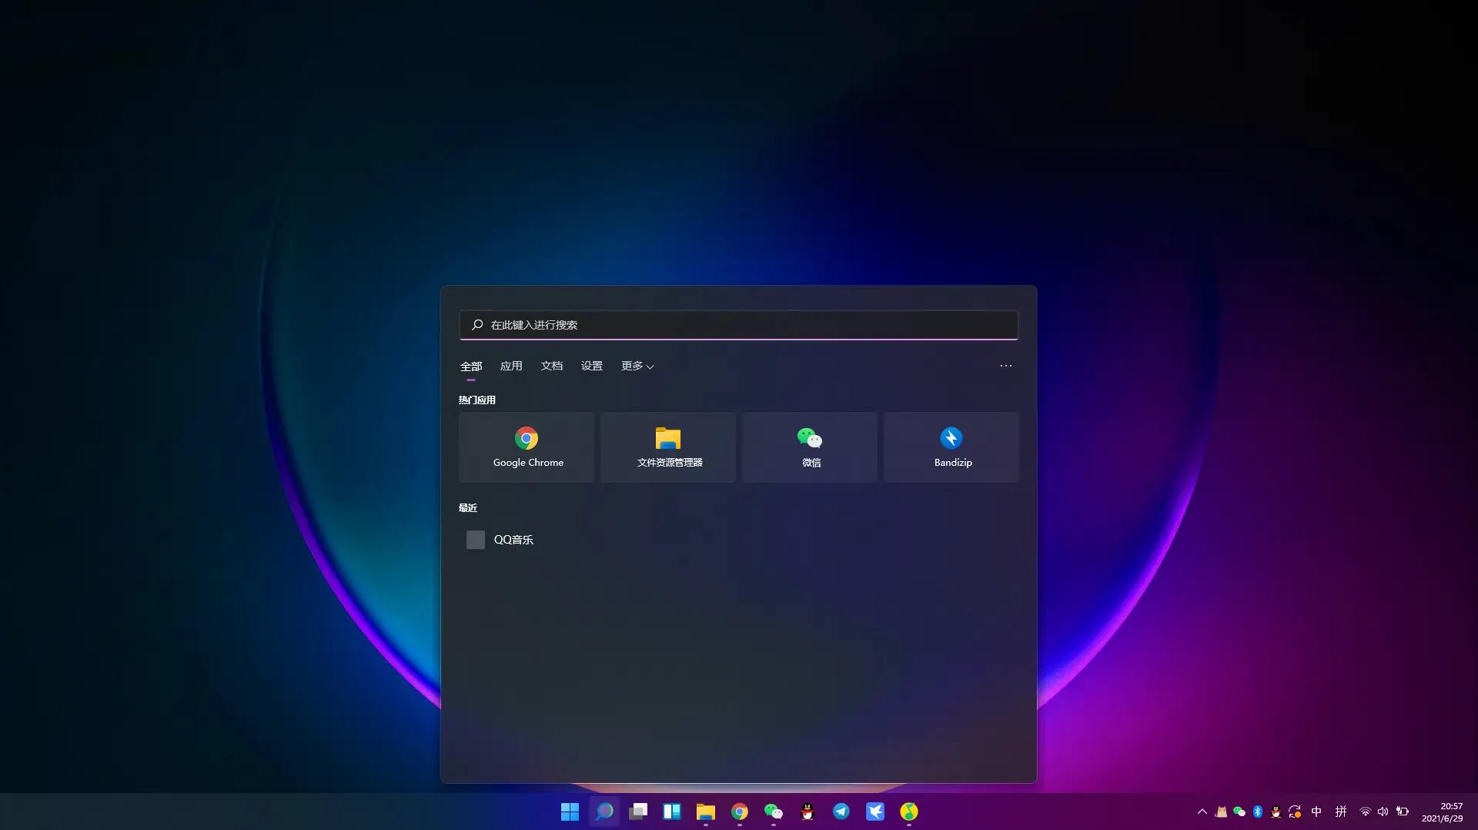
Task: Open the three-dots options menu in search panel
Action: pyautogui.click(x=1006, y=366)
